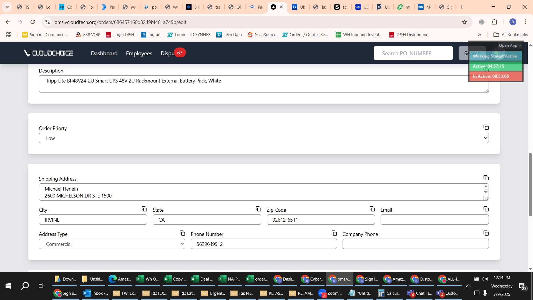Open the 888 VOIP bookmark
The height and width of the screenshot is (300, 533).
click(88, 35)
